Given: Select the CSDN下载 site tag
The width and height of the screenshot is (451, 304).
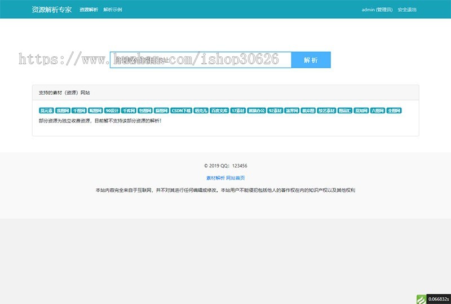Looking at the screenshot, I should pyautogui.click(x=181, y=111).
